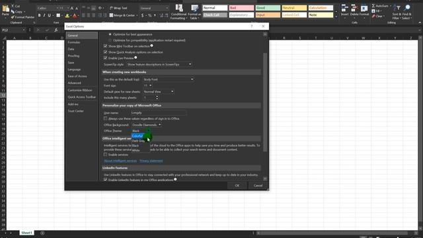Click the red Font Color icon
423x238 pixels.
(x=75, y=16)
